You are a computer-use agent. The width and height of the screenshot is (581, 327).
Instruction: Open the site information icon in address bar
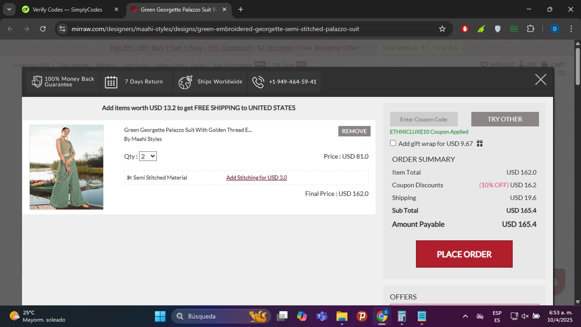pos(62,29)
